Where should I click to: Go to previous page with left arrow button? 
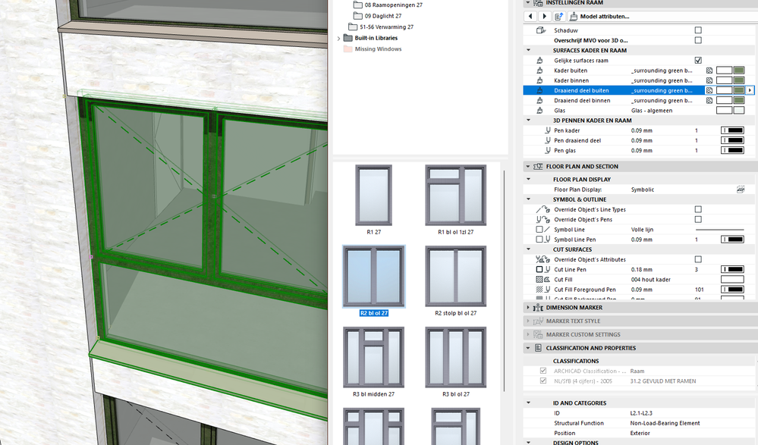530,17
